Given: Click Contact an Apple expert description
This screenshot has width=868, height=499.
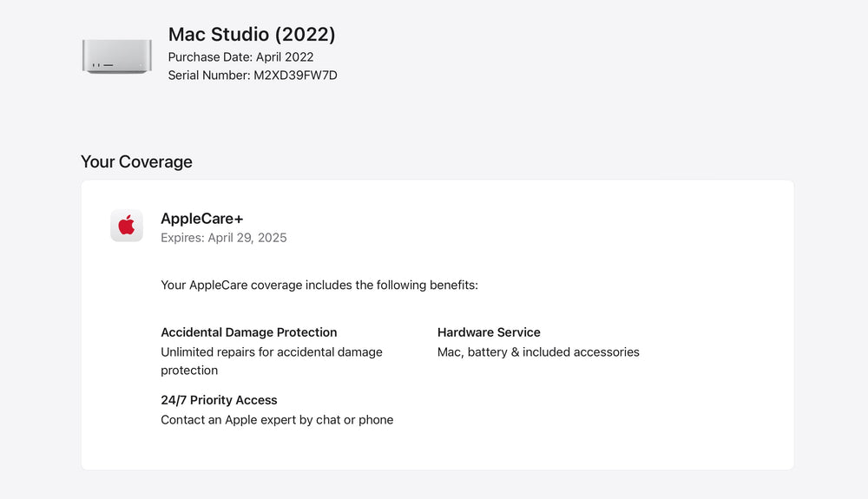Looking at the screenshot, I should [278, 420].
